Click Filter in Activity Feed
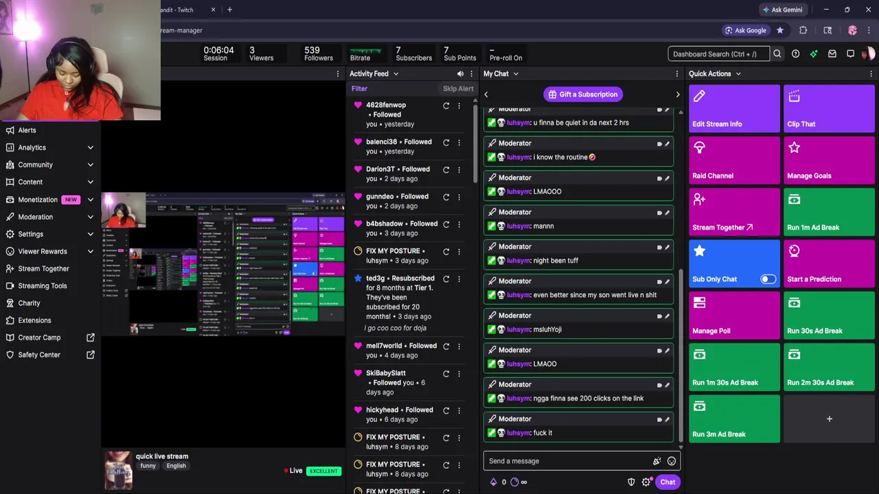The width and height of the screenshot is (879, 494). (359, 89)
